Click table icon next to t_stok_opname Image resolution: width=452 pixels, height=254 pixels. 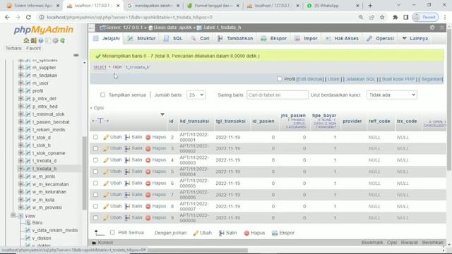[x=28, y=153]
